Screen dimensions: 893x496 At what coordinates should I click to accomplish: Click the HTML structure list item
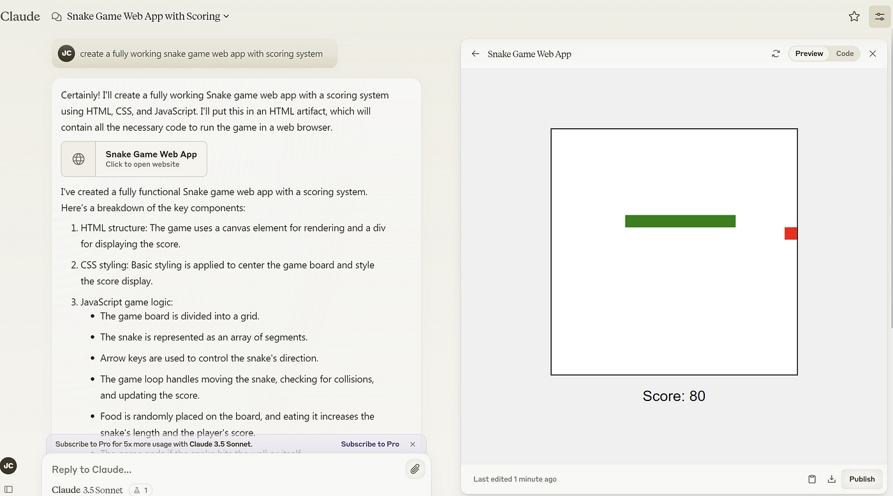tap(233, 236)
